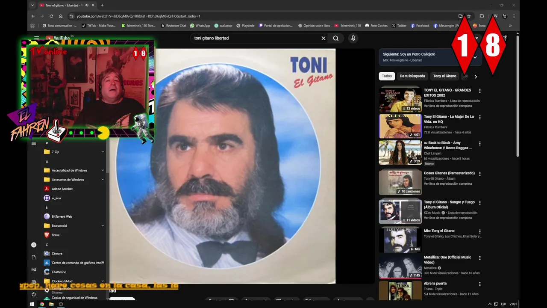Image resolution: width=547 pixels, height=308 pixels.
Task: Open options menu for La Mujer De La Vida
Action: [480, 117]
